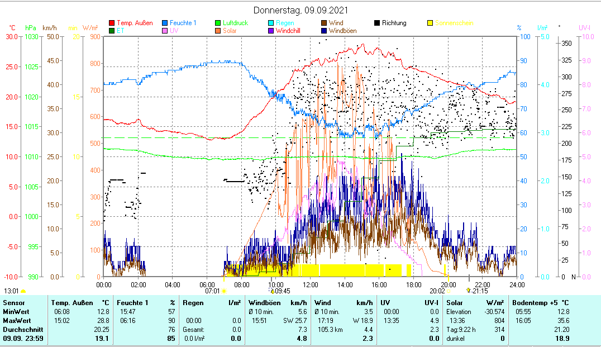Image resolution: width=601 pixels, height=347 pixels.
Task: Click the max ground temperature 35.6
Action: tap(562, 321)
